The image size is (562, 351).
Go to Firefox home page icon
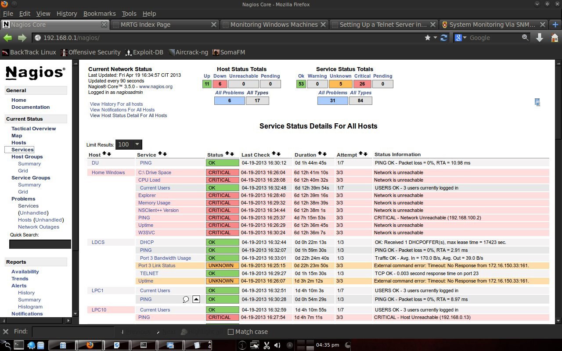(x=554, y=38)
